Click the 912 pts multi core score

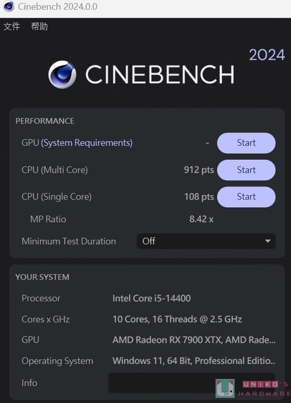coord(199,170)
